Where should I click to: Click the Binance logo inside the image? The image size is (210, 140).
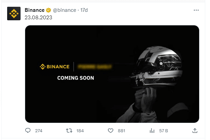[x=55, y=67]
